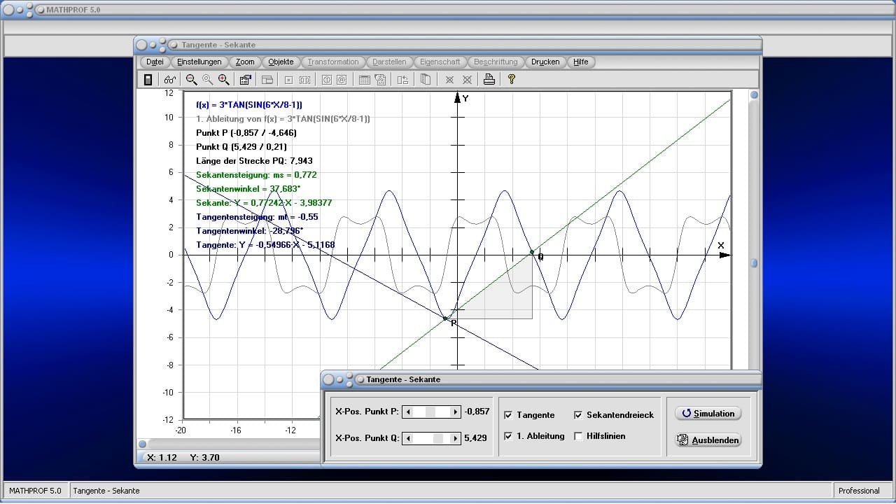896x504 pixels.
Task: Toggle the Sekantendreieck checkbox
Action: coord(578,415)
